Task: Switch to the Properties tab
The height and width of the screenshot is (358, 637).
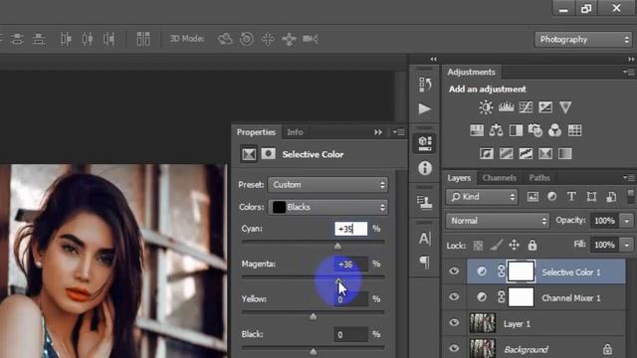Action: pos(256,132)
